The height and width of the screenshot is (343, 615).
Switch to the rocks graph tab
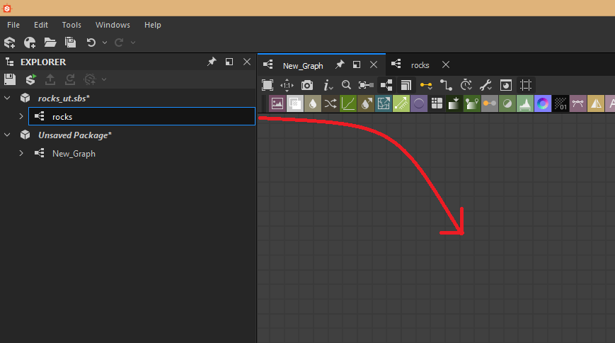420,65
